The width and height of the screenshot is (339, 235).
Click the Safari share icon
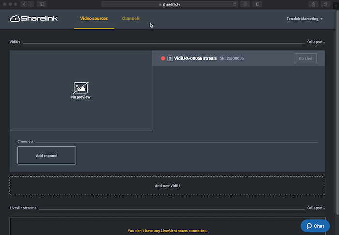pyautogui.click(x=314, y=4)
